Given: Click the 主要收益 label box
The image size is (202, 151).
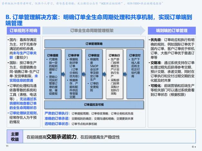Looking at the screenshot, I should point(15,137).
